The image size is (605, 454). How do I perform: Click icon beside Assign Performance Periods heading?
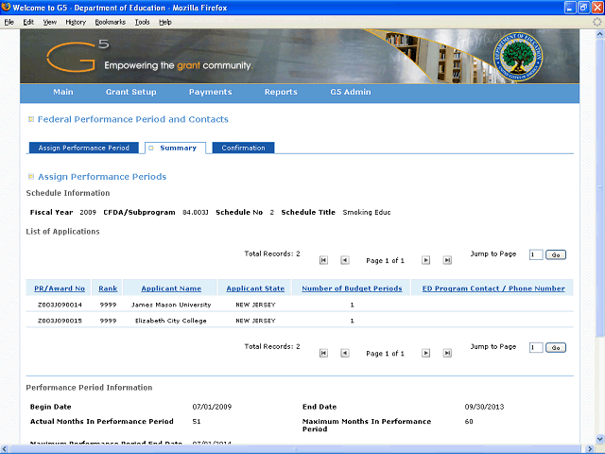[x=31, y=177]
